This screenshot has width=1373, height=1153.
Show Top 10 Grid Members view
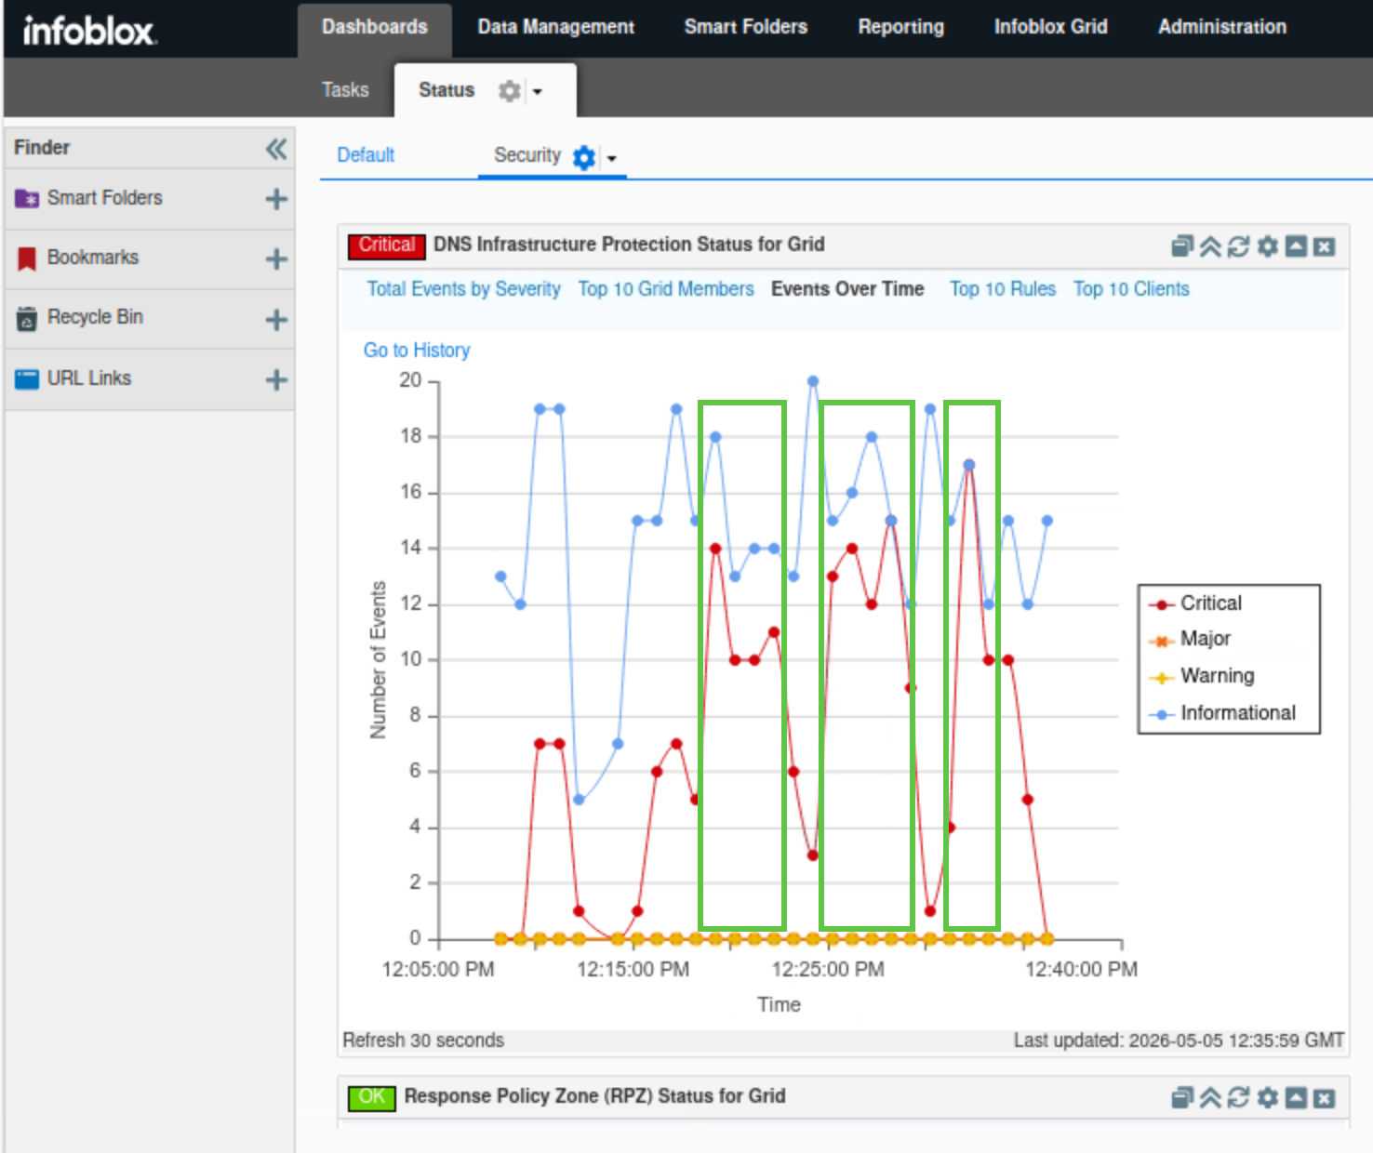[x=666, y=289]
